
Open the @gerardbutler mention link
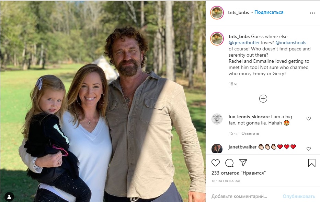coord(244,43)
